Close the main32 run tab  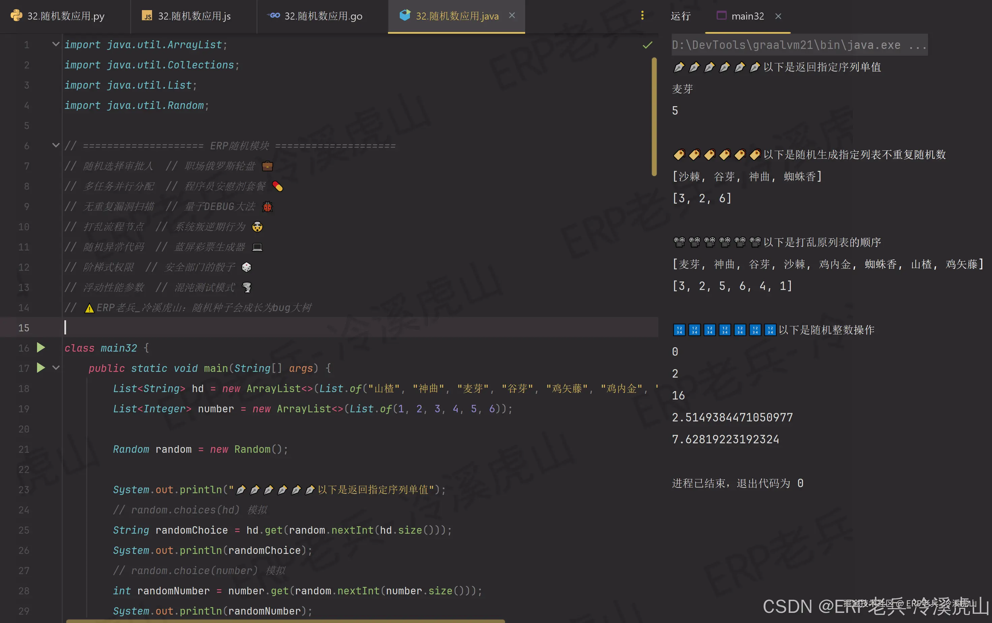[778, 16]
